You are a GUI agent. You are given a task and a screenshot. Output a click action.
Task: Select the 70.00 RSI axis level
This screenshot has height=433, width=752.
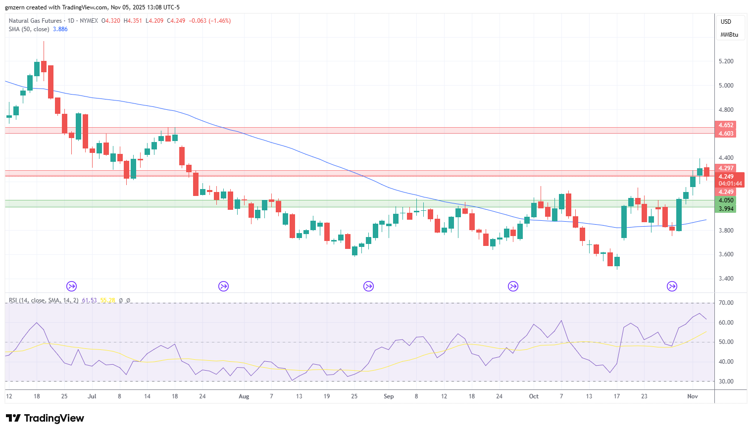(x=726, y=303)
